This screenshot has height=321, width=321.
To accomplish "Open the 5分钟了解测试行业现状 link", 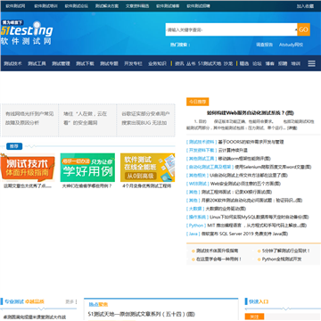I will tap(286, 251).
